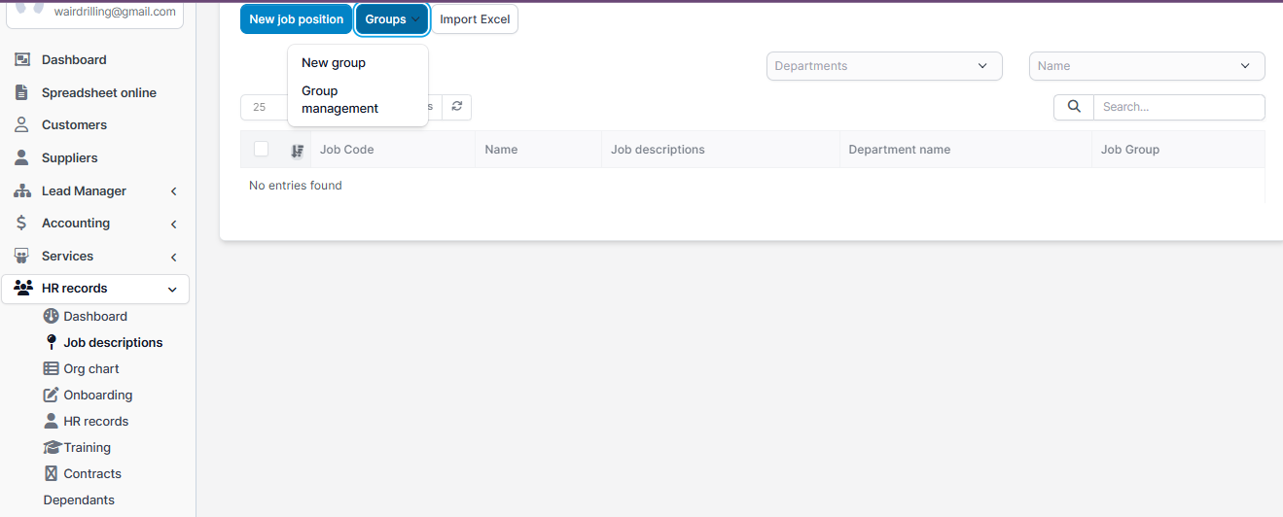Click the search magnifier icon

(1074, 107)
